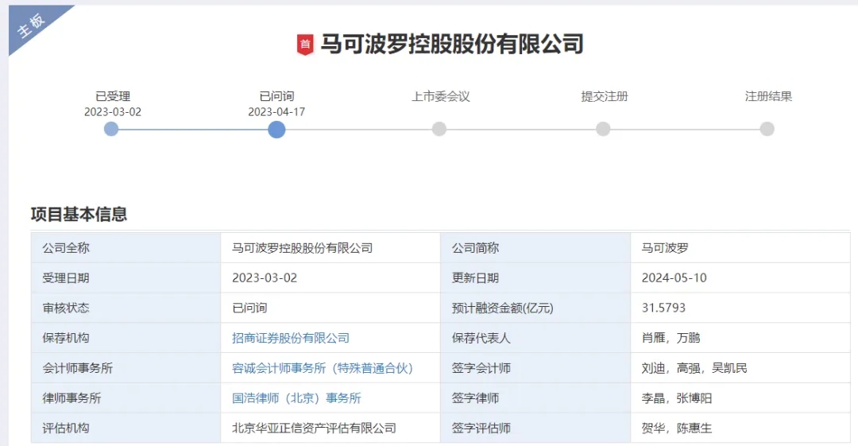
Task: Open the 招商证券股份有限公司 sponsor link
Action: click(291, 338)
